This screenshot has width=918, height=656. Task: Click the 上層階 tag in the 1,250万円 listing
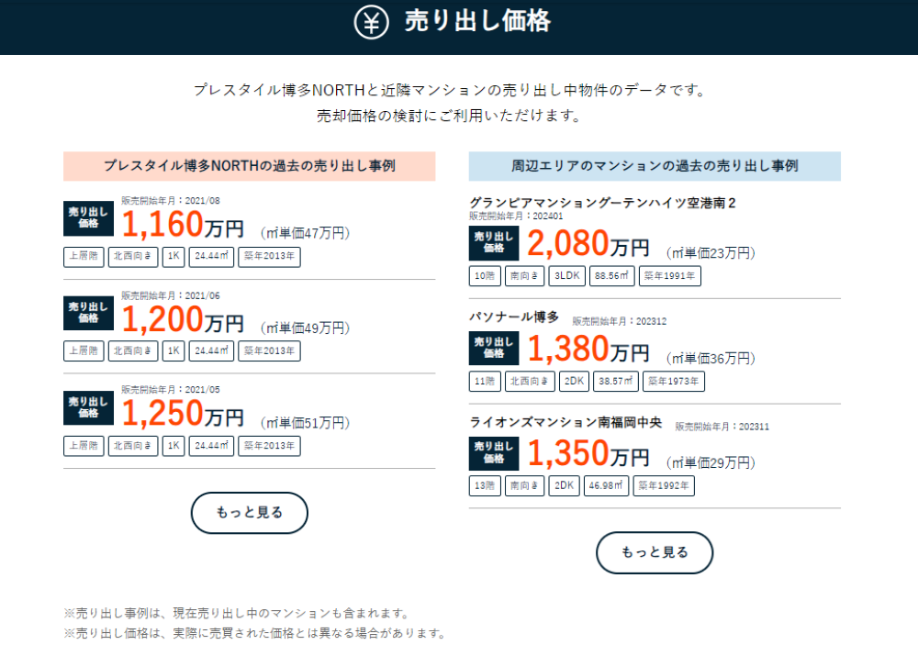pos(84,446)
